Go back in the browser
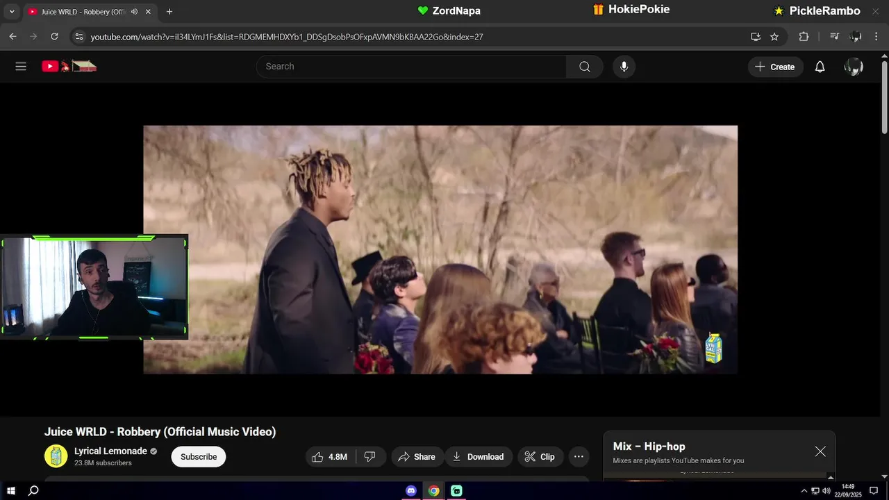The width and height of the screenshot is (889, 500). click(x=13, y=37)
